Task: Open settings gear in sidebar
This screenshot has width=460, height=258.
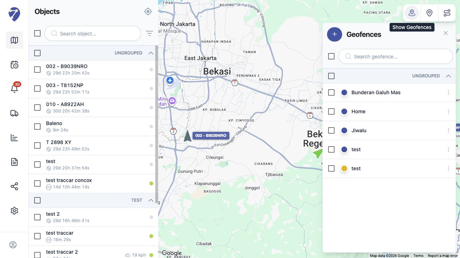Action: 14,211
